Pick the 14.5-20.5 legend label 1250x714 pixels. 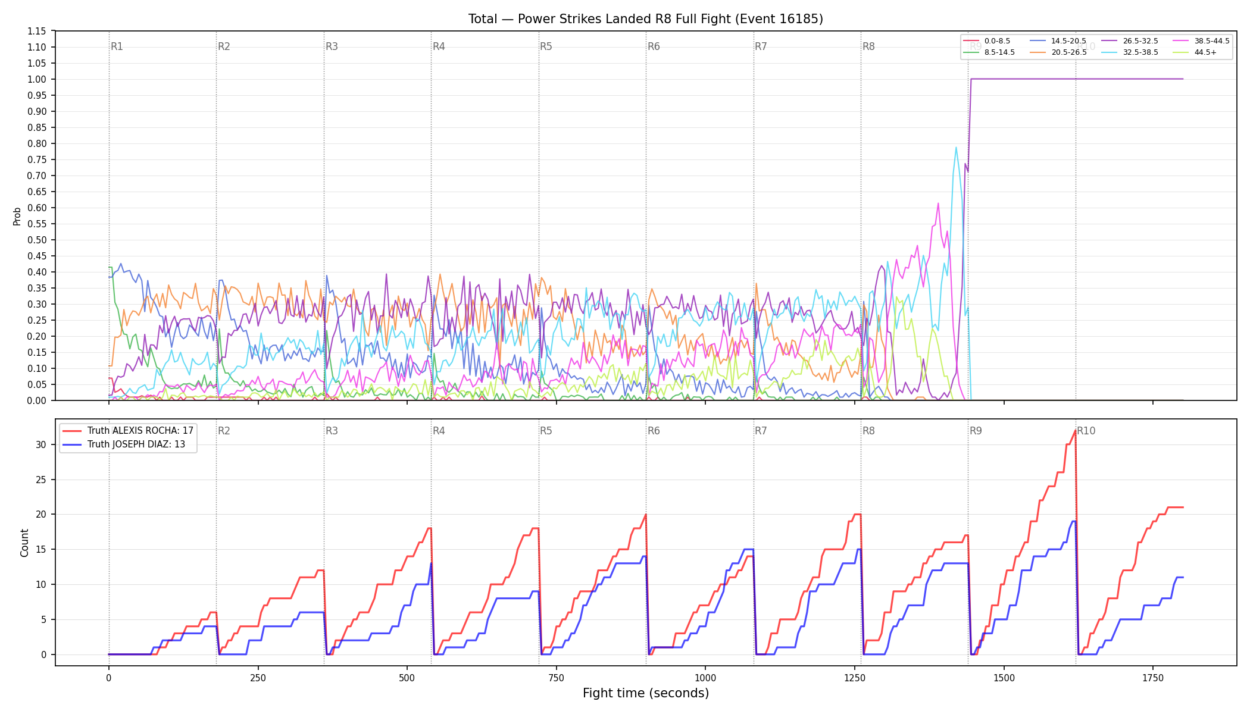click(1068, 41)
